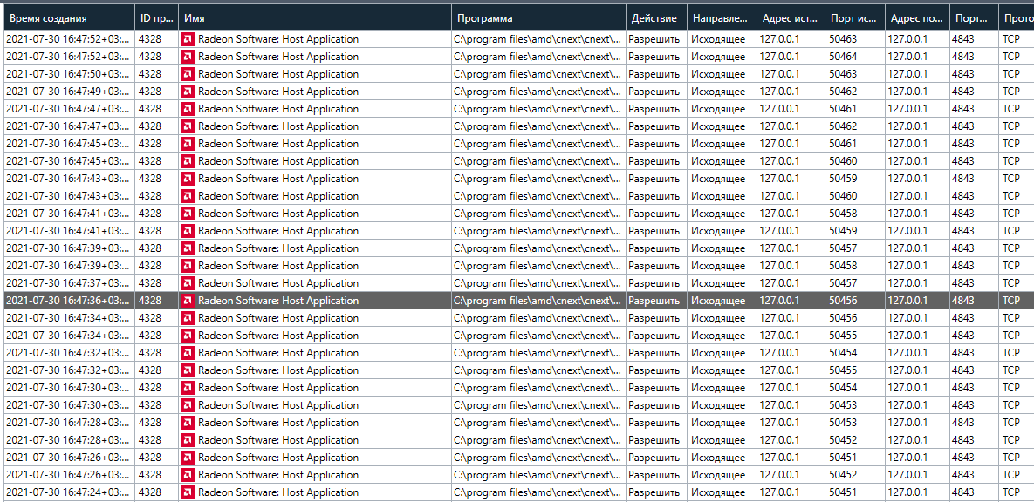Click Radeon icon in 16:47:28 row, port 50452
The width and height of the screenshot is (1034, 502).
188,441
